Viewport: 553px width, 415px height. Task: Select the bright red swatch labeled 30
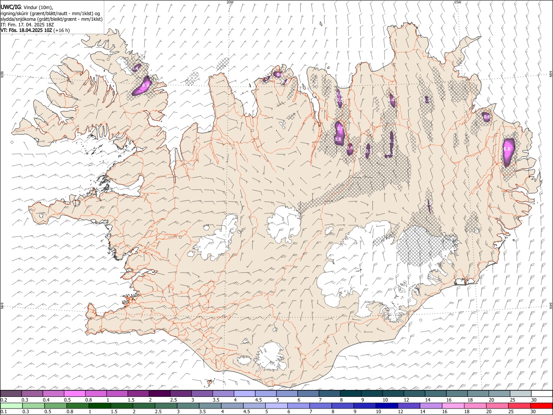point(541,405)
